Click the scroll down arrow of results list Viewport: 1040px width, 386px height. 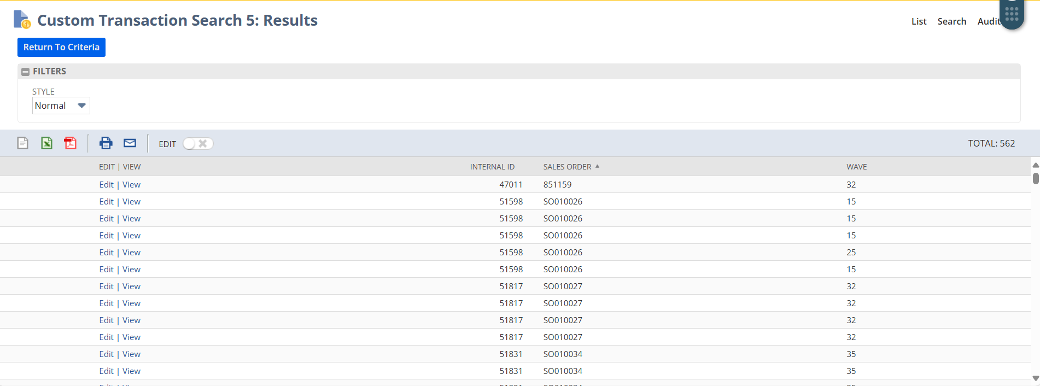tap(1035, 378)
